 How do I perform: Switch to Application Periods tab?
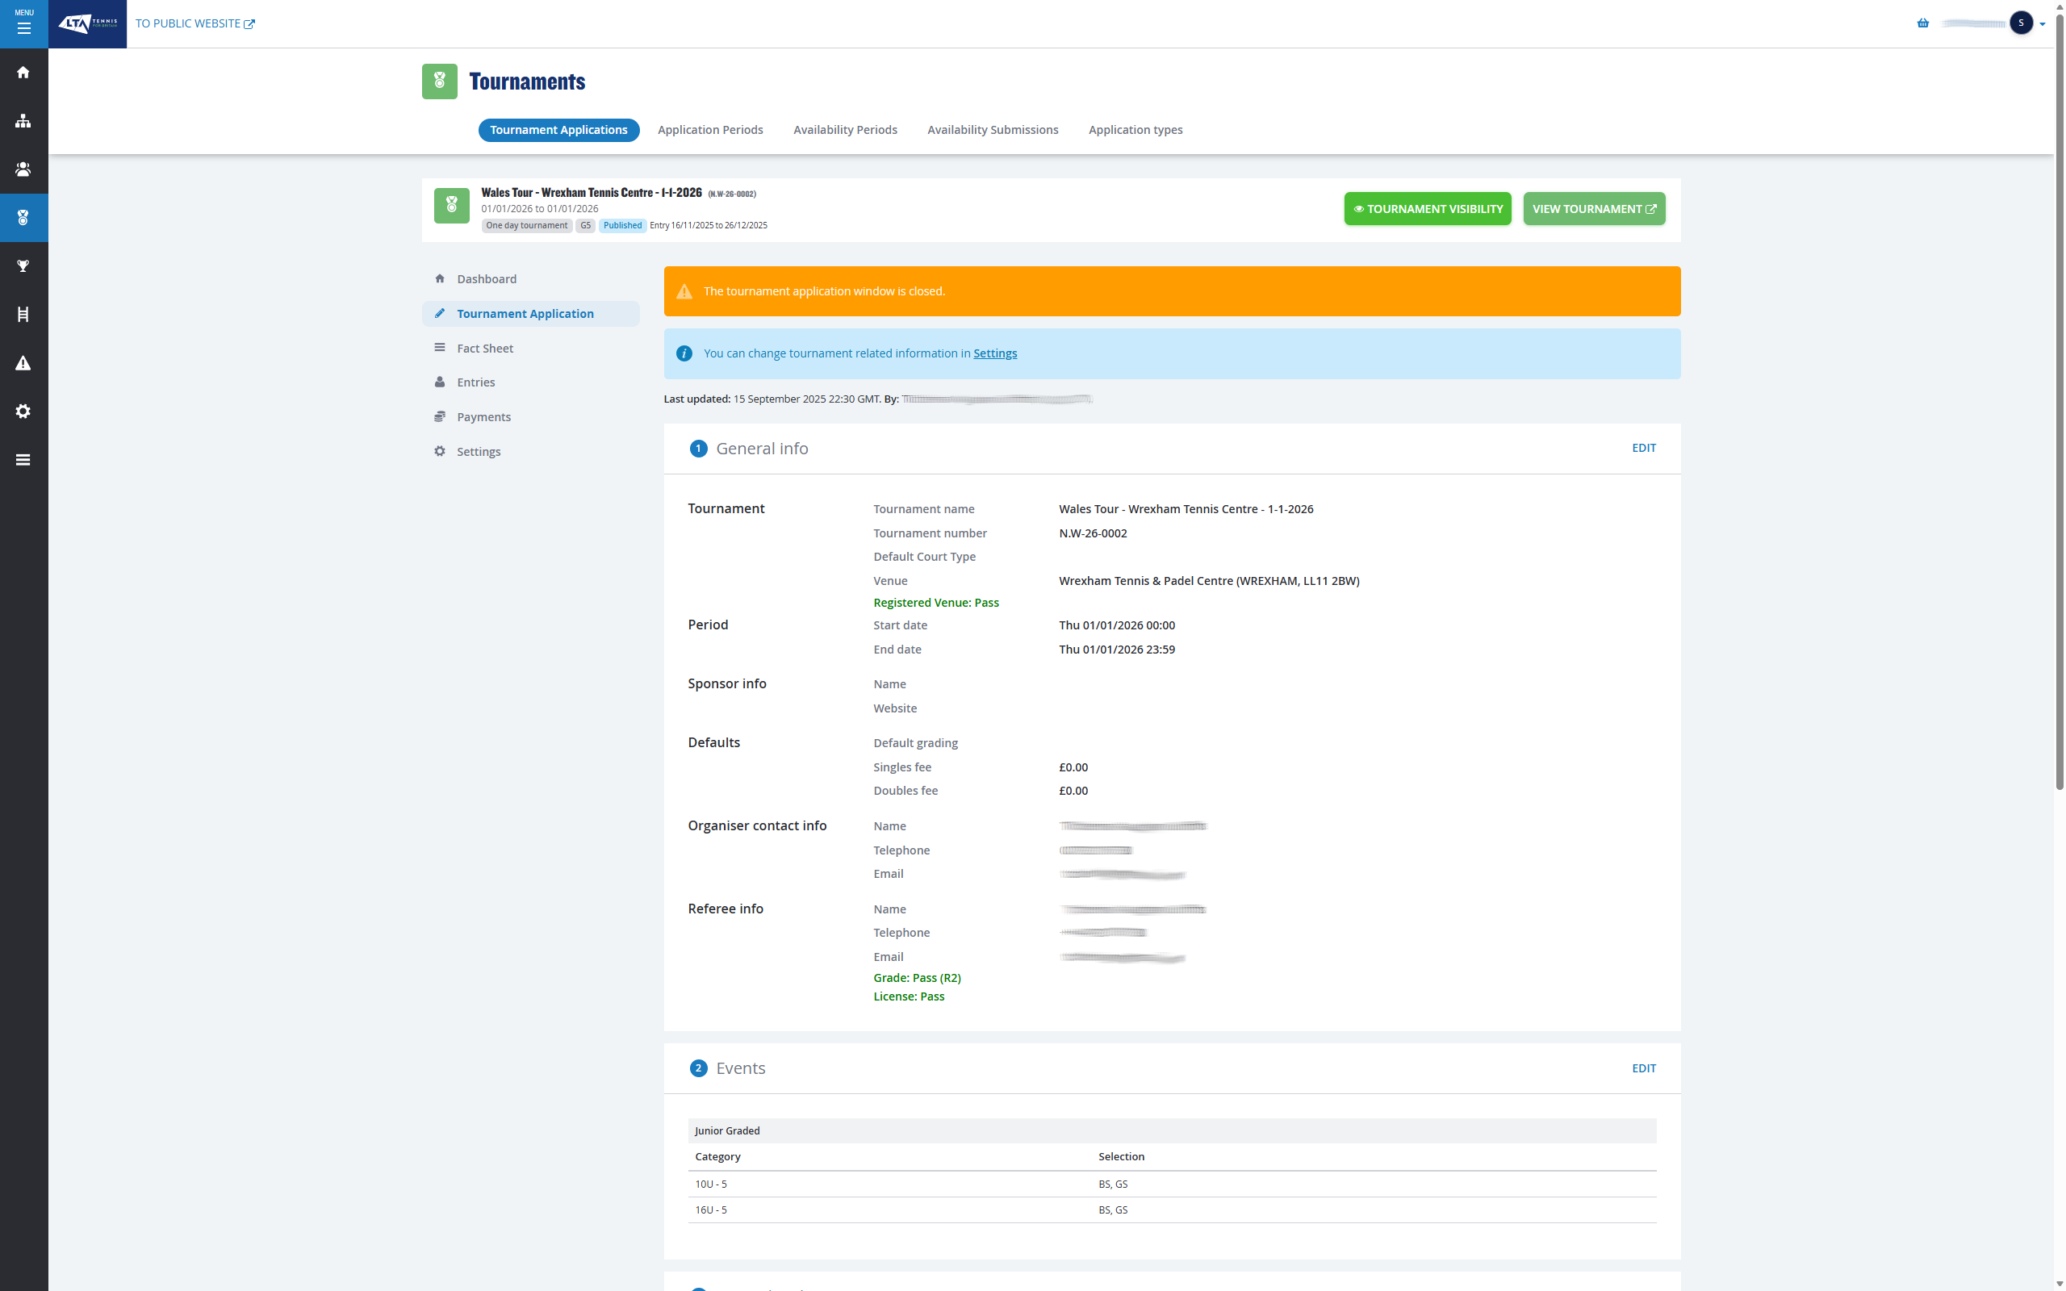(x=709, y=130)
